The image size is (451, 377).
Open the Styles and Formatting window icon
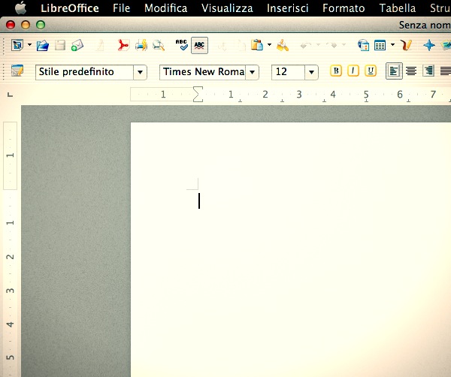[17, 71]
